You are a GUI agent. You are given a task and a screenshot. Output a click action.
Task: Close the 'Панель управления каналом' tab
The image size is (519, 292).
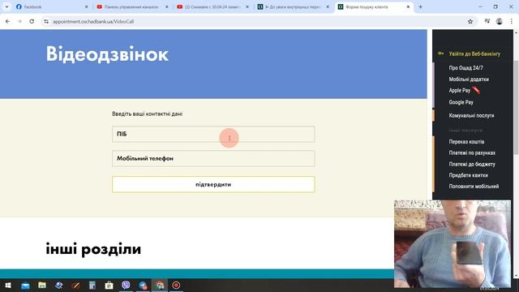(x=167, y=6)
